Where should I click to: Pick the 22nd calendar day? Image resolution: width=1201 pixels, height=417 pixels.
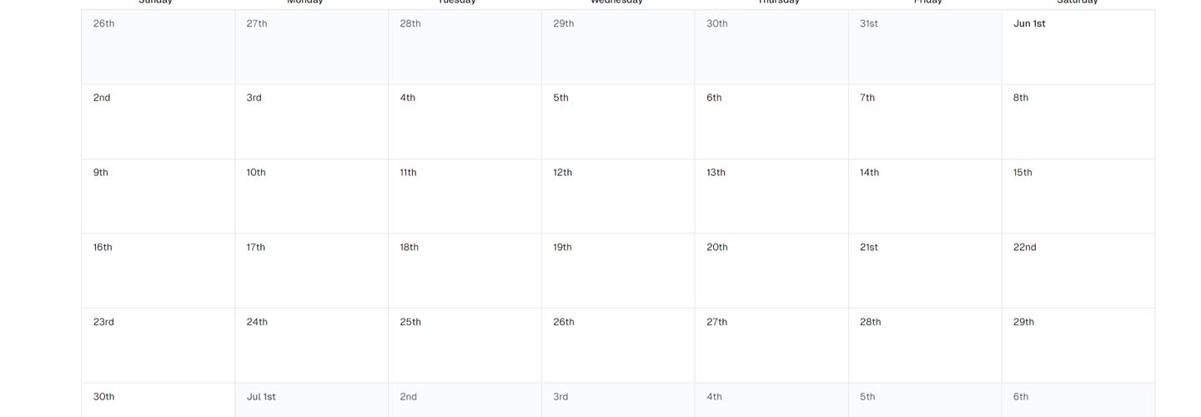point(1078,270)
